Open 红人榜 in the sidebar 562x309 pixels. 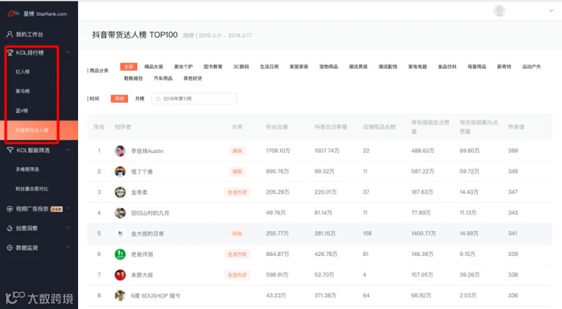(x=22, y=72)
